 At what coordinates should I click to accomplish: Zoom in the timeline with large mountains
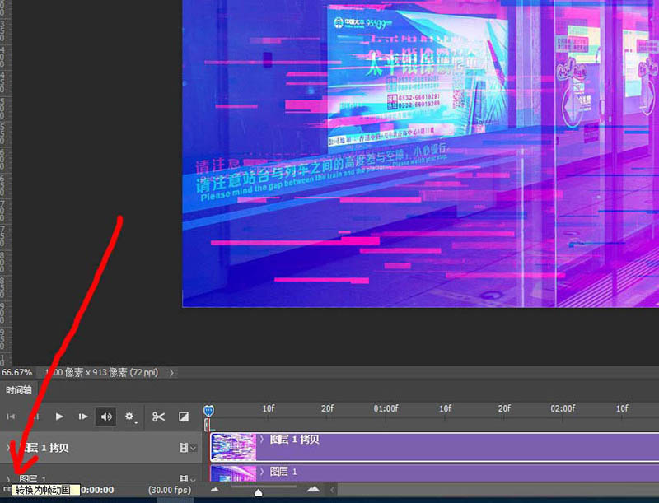coord(313,489)
